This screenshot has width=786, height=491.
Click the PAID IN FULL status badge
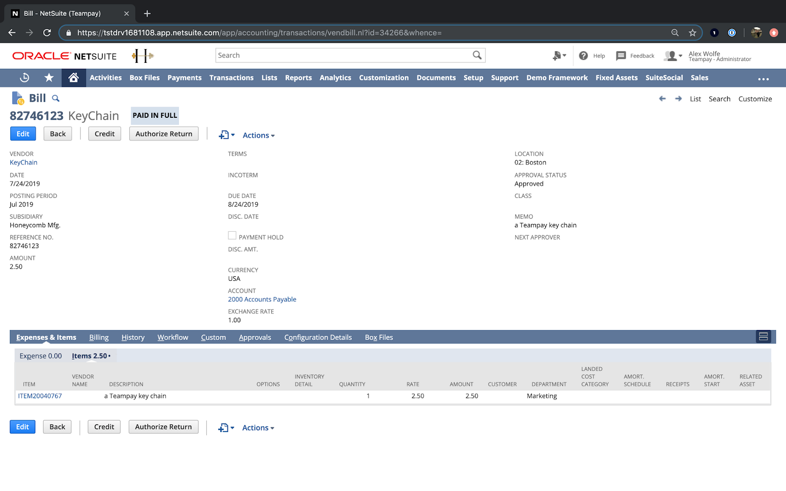155,115
